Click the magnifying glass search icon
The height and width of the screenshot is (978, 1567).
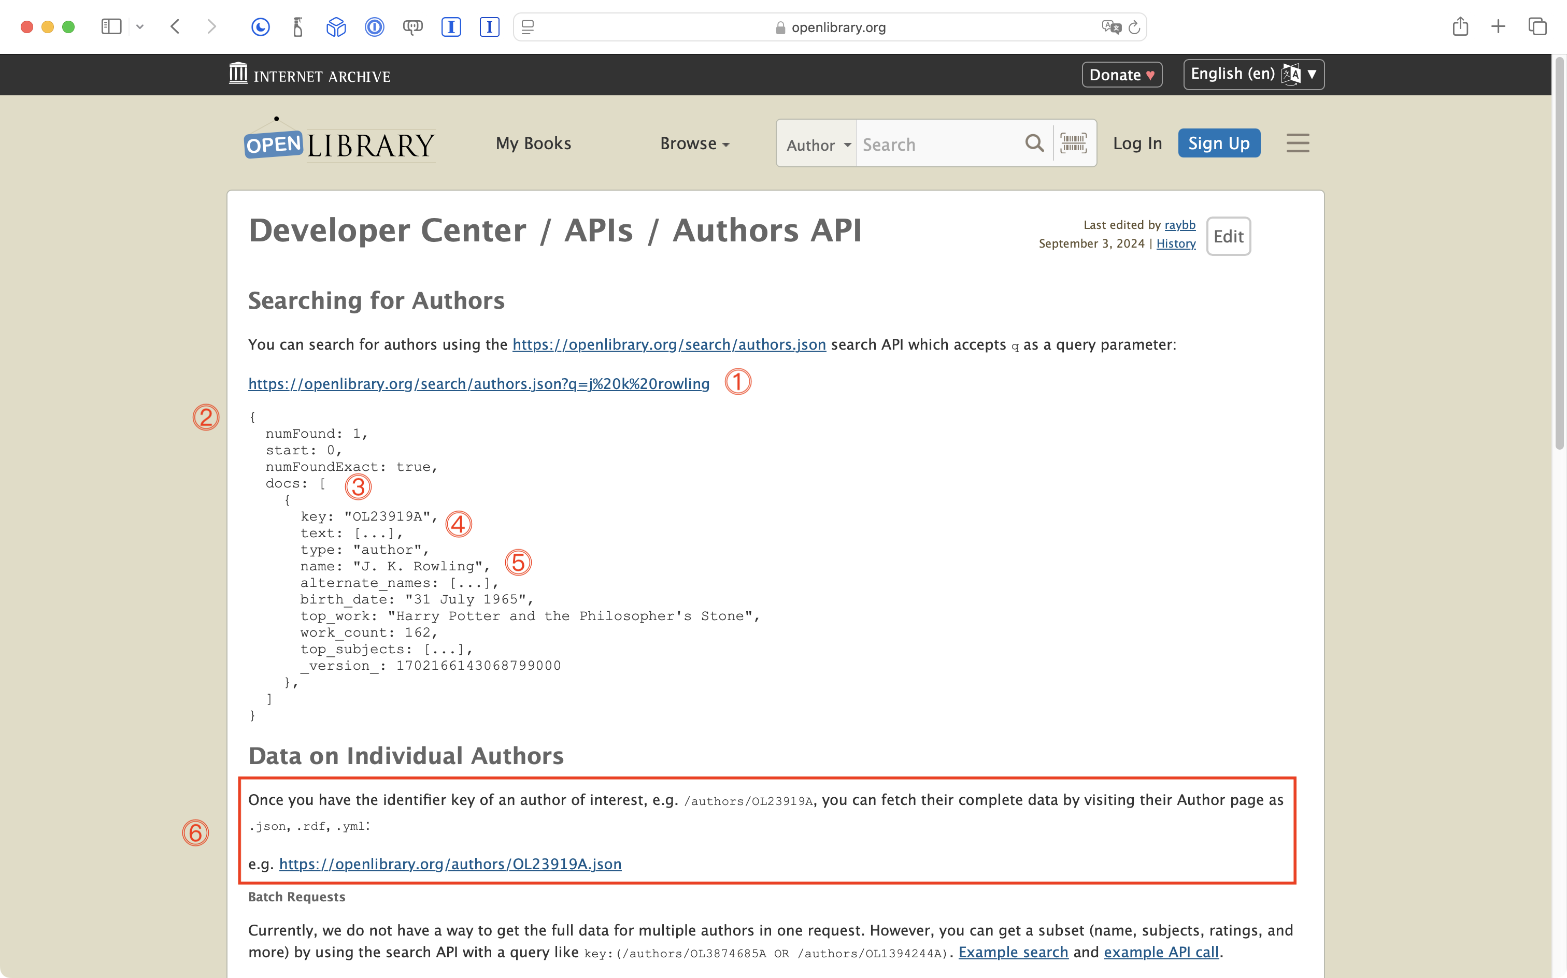click(1034, 143)
